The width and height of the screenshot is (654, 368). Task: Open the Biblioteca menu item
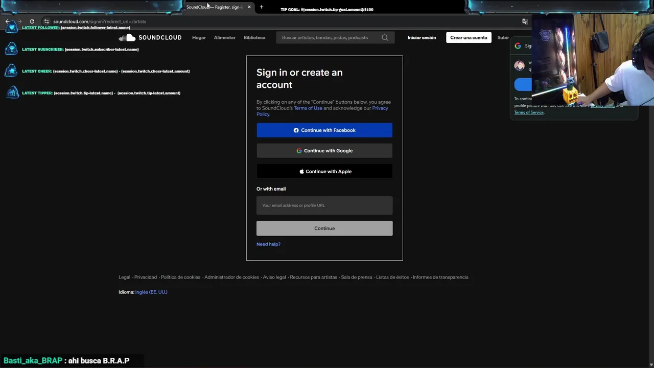(x=254, y=37)
